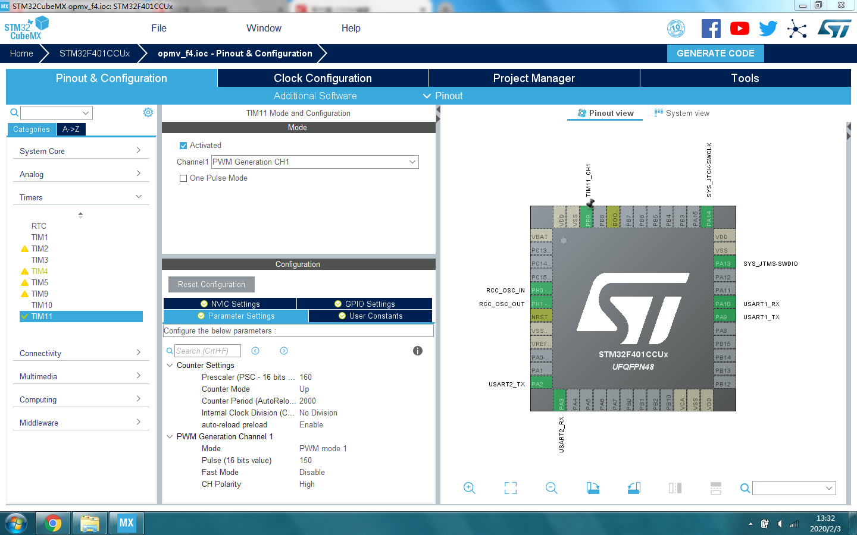Uncheck the TIM11 Activated checkbox
857x535 pixels.
point(183,146)
